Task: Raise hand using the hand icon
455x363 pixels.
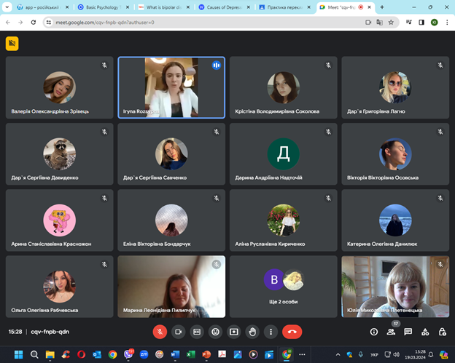Action: [253, 331]
